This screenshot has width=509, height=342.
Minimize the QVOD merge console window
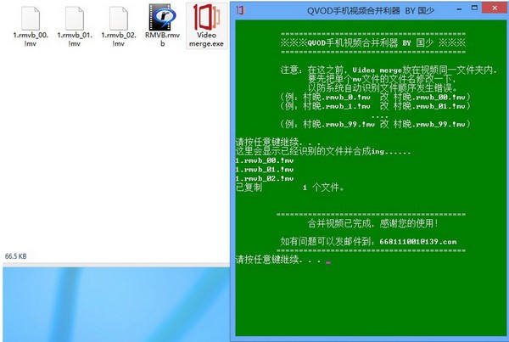point(459,9)
